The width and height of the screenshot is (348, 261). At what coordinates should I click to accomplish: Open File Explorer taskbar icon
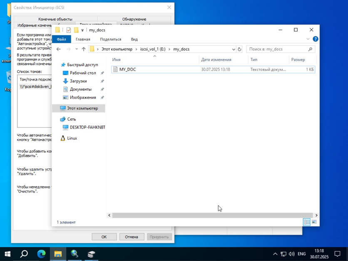click(x=58, y=254)
